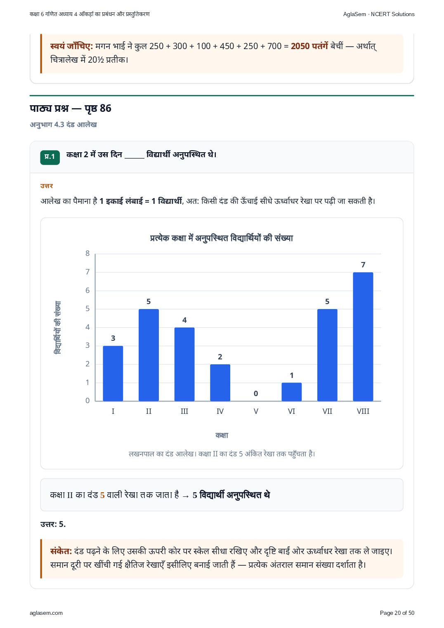Click the Page 20 of 50 indicator
This screenshot has height=628, width=444.
point(397,613)
